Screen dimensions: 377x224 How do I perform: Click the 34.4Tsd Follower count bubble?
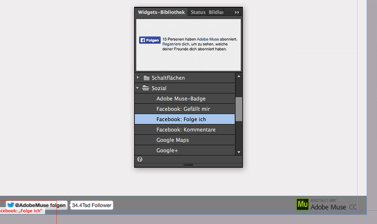coord(91,205)
